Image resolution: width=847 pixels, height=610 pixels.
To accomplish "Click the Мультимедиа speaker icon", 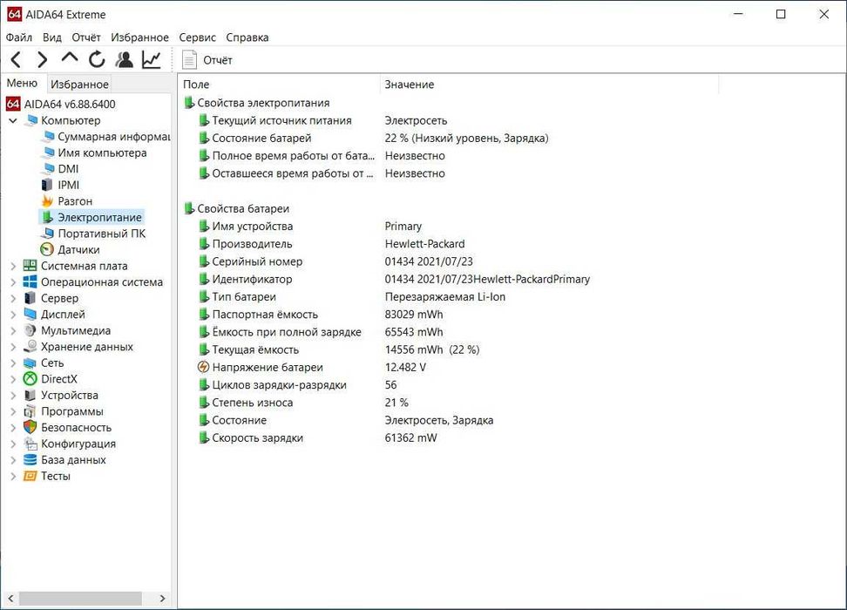I will (30, 330).
